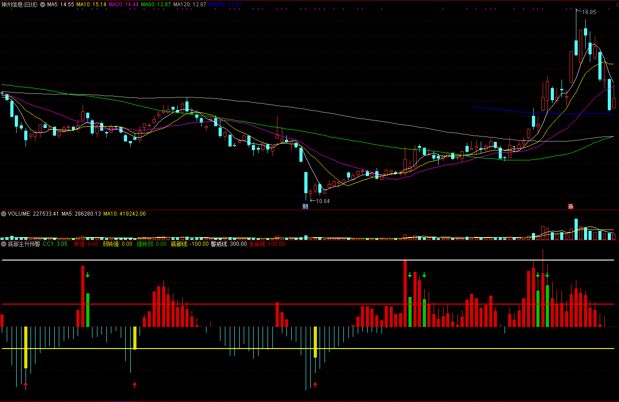Open the dropdown beside 神州信息(日线) title
This screenshot has height=402, width=619.
click(42, 4)
